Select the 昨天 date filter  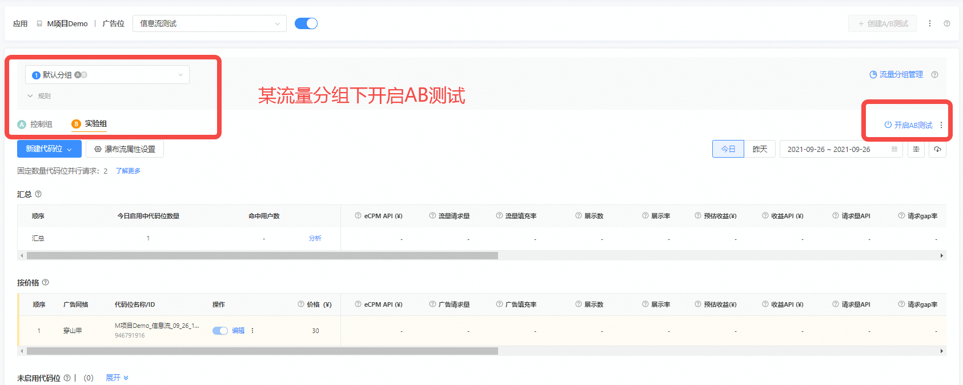[x=760, y=149]
